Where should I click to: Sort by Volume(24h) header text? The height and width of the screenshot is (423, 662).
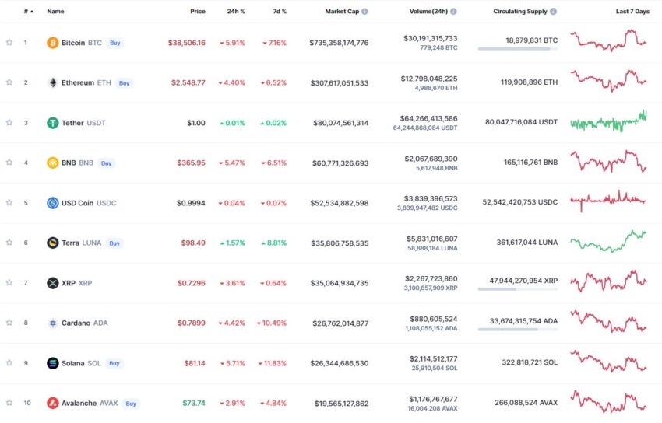428,12
